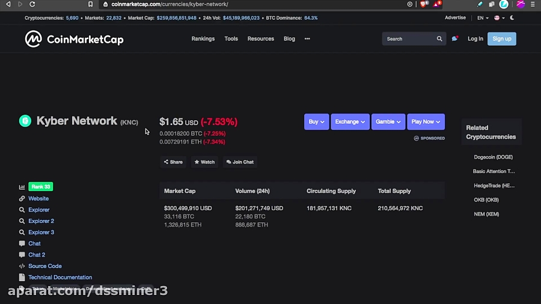Toggle dark mode moon icon
541x304 pixels.
(512, 17)
